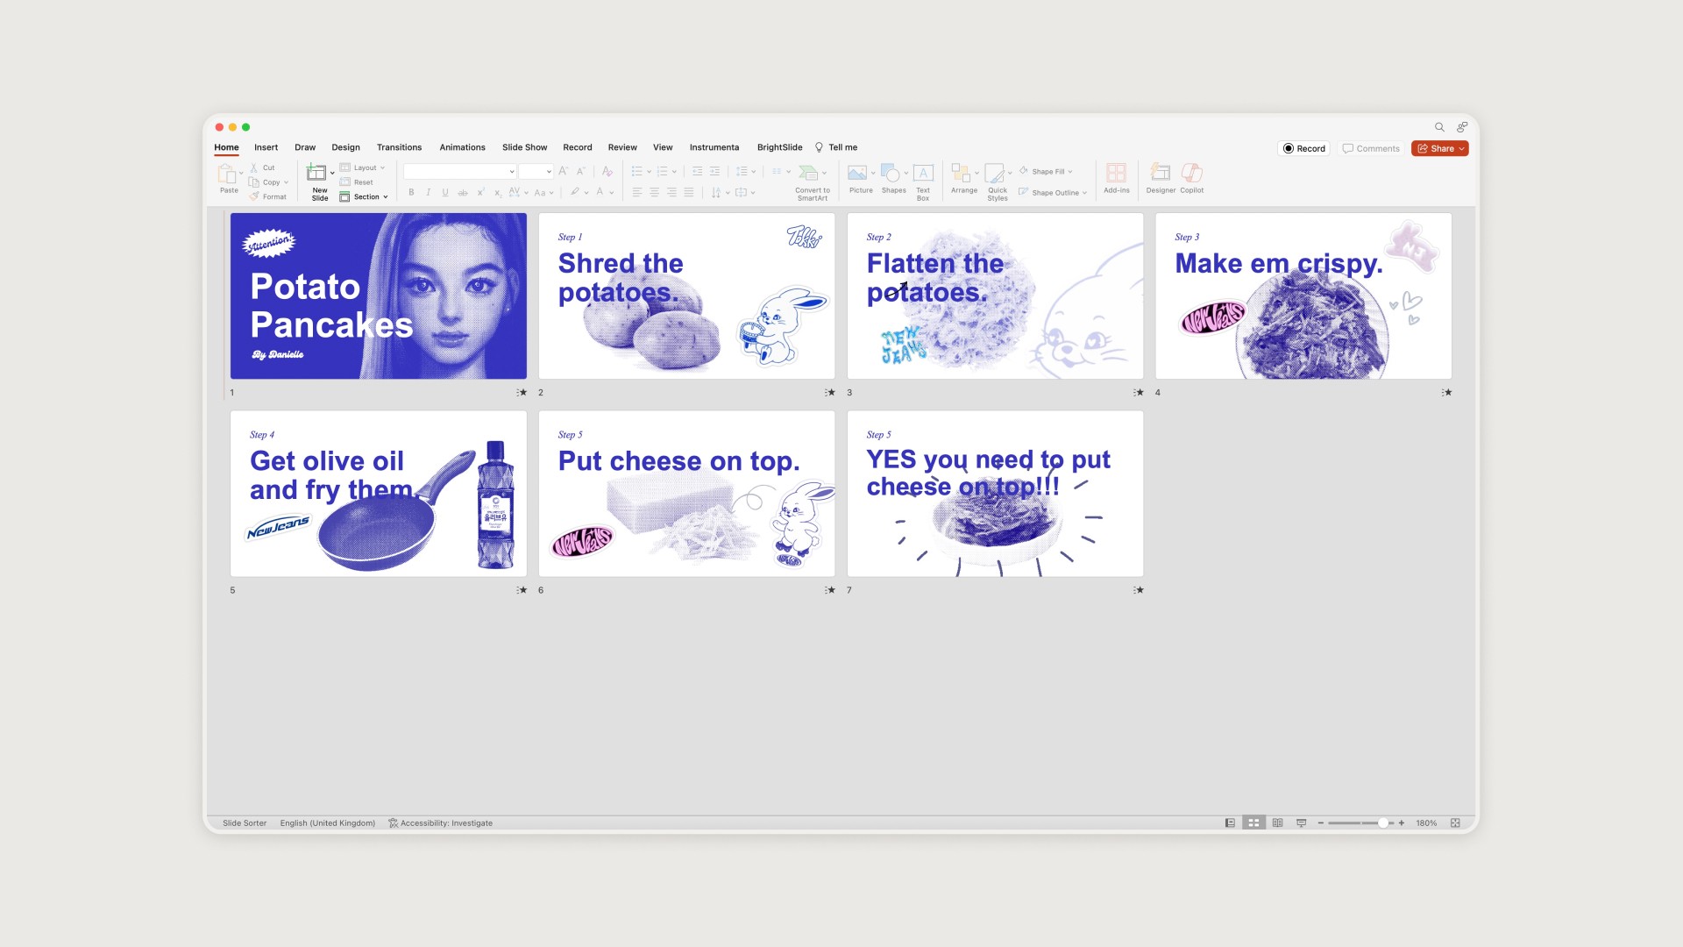Open Copilot from the ribbon
1683x947 pixels.
coord(1191,174)
